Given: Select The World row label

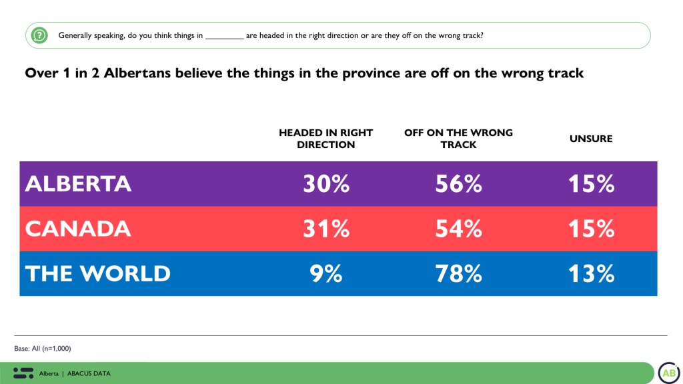Looking at the screenshot, I should pos(98,273).
